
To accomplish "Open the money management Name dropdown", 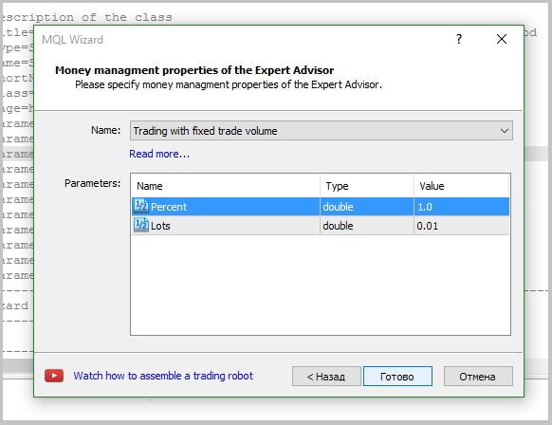I will 322,131.
